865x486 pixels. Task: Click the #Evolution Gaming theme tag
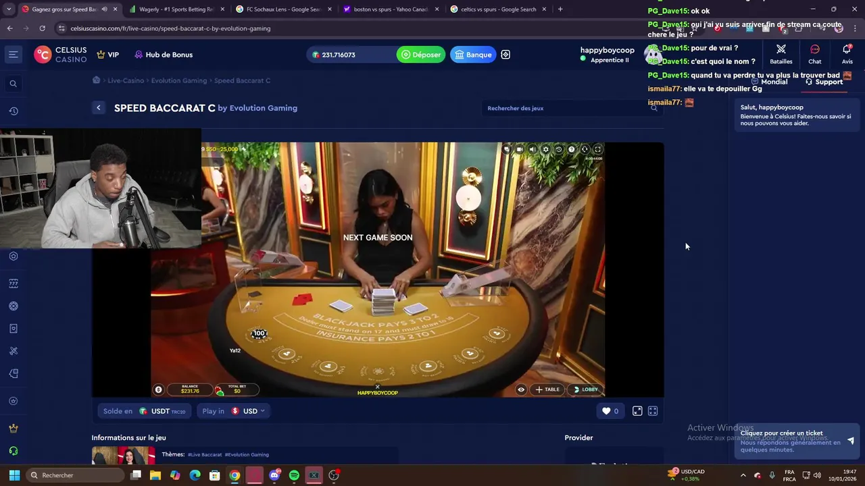click(247, 455)
